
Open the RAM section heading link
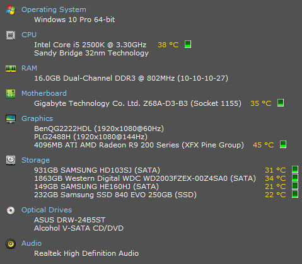point(29,68)
